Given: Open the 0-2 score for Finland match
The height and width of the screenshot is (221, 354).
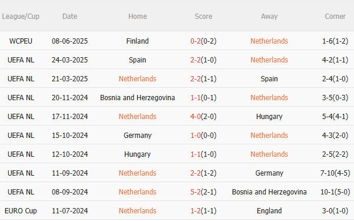Looking at the screenshot, I should (x=196, y=41).
